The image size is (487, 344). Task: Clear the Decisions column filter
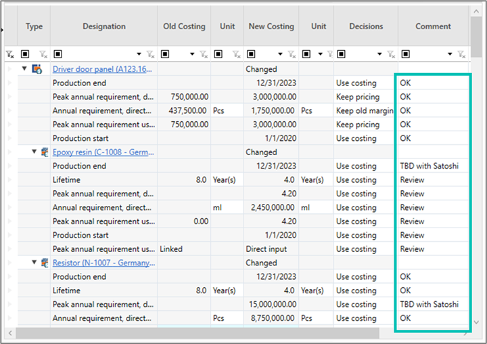391,54
